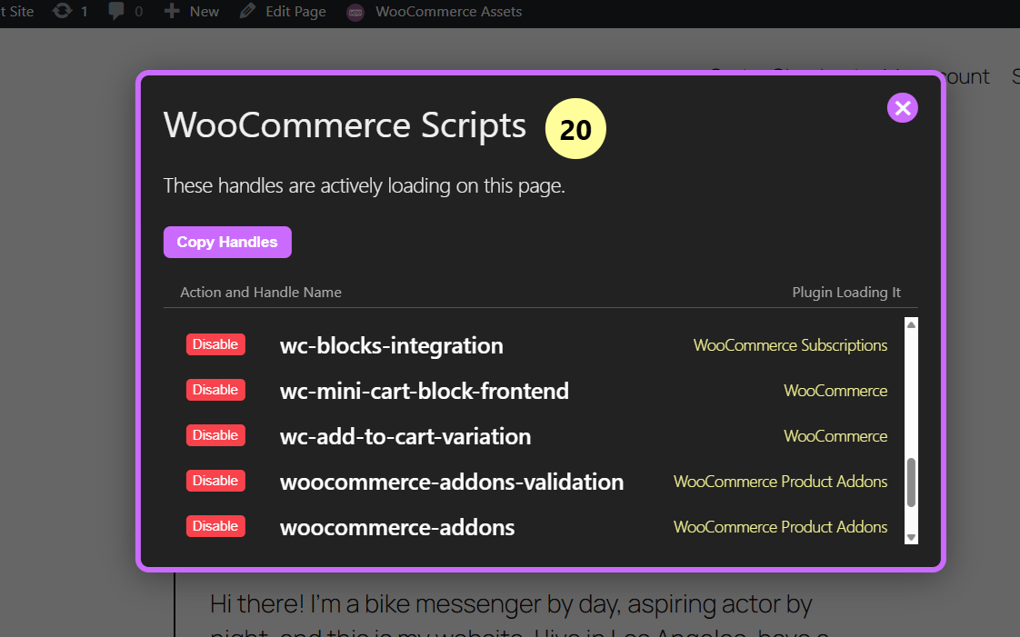Screen dimensions: 1020x637
Task: Select wc-blocks-integration handle name
Action: tap(392, 346)
